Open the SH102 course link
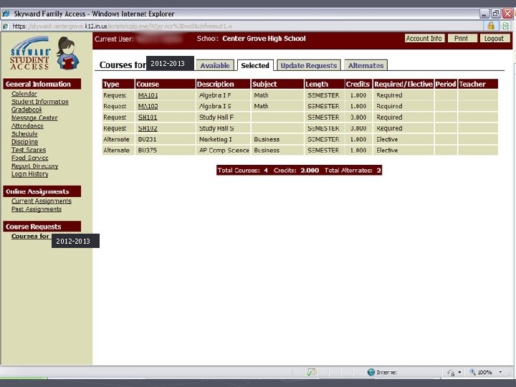The width and height of the screenshot is (516, 387). pos(148,128)
